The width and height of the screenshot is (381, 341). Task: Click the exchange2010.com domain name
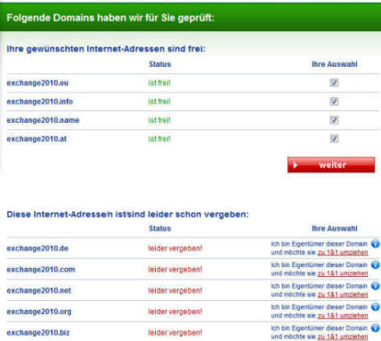41,270
